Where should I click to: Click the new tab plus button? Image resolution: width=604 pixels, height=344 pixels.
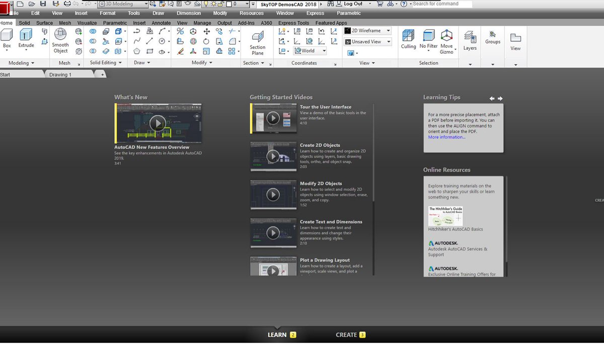click(102, 74)
